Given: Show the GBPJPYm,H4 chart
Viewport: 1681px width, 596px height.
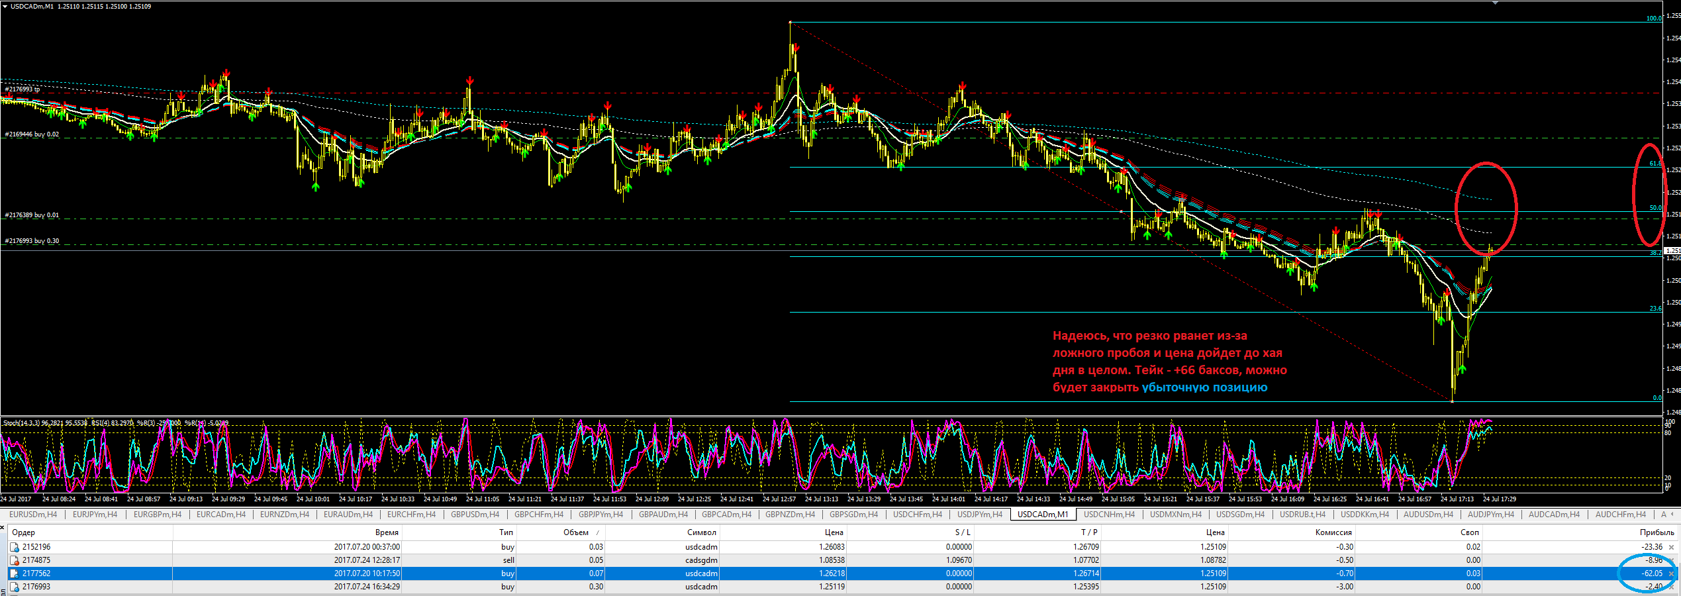Looking at the screenshot, I should tap(601, 515).
